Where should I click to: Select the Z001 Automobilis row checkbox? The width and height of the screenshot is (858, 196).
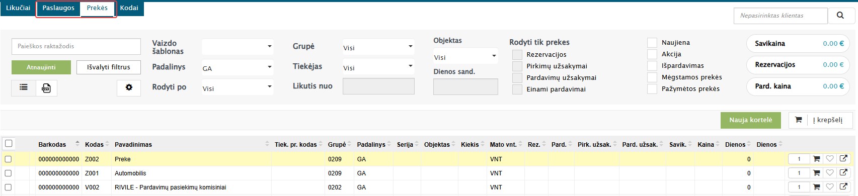8,173
